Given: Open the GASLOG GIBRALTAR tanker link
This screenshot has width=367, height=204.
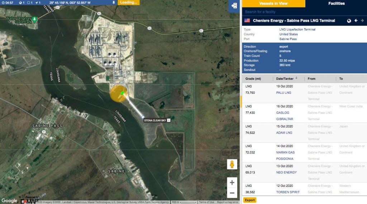Looking at the screenshot, I should pos(285,116).
